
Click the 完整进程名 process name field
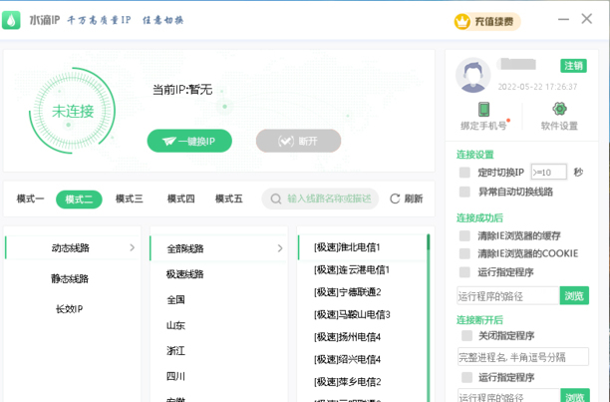[x=523, y=357]
